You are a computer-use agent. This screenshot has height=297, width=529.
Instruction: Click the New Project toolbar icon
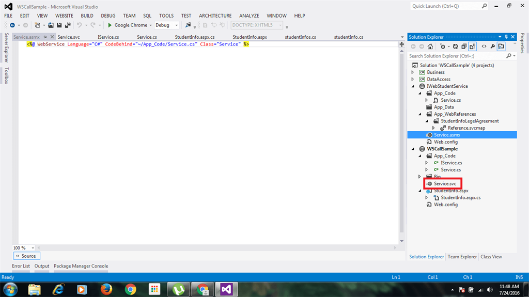37,25
